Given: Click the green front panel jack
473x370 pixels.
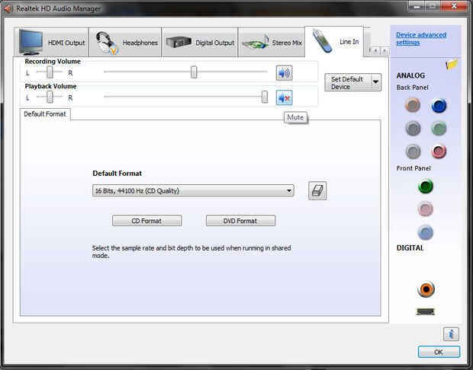Looking at the screenshot, I should pyautogui.click(x=426, y=186).
